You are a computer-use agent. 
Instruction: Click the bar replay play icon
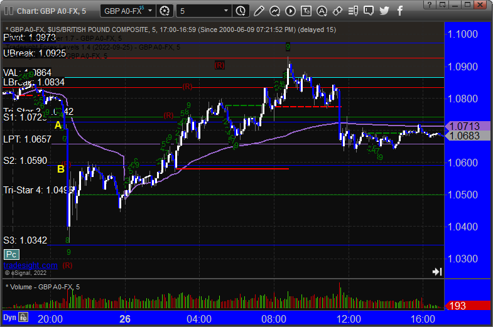pos(290,11)
